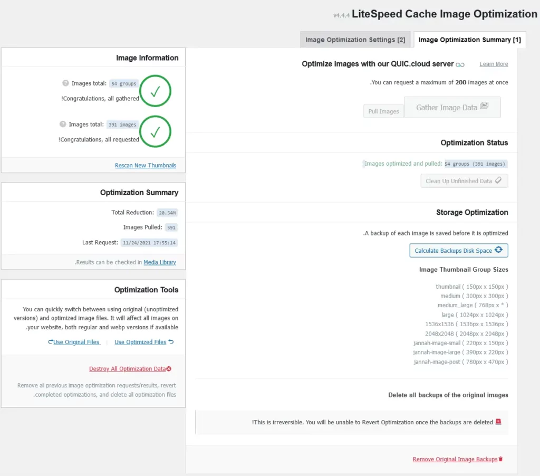Click the red X icon beside Destroy All Optimization Data
Viewport: 540px width, 476px height.
pyautogui.click(x=169, y=369)
